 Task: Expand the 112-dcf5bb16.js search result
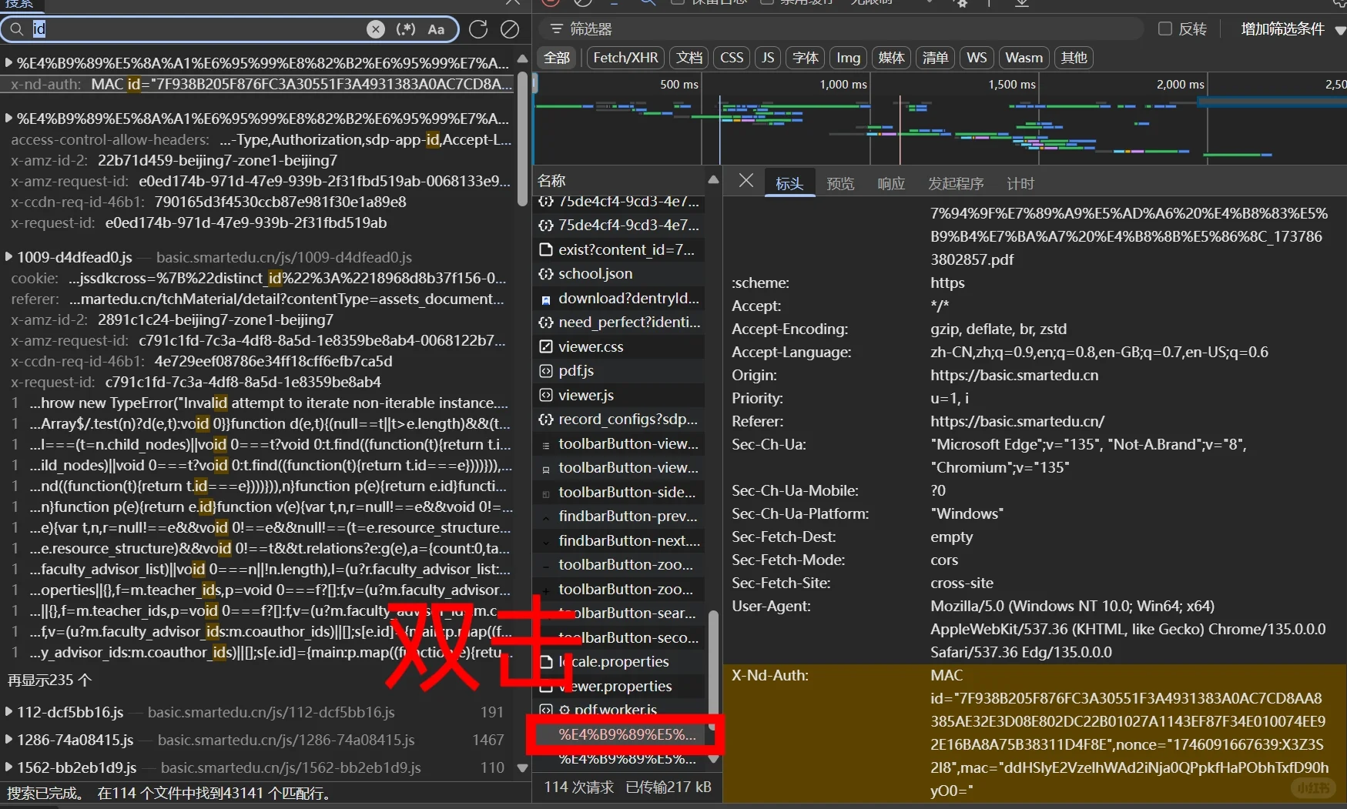pos(8,712)
